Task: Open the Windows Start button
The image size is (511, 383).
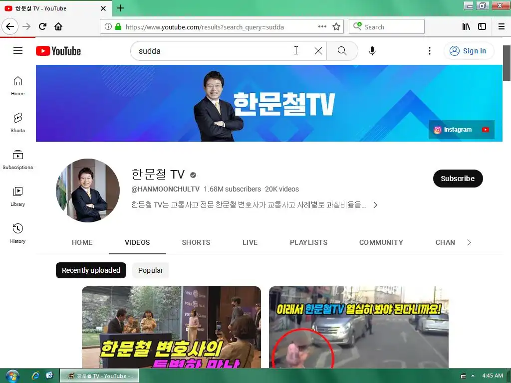Action: tap(12, 376)
